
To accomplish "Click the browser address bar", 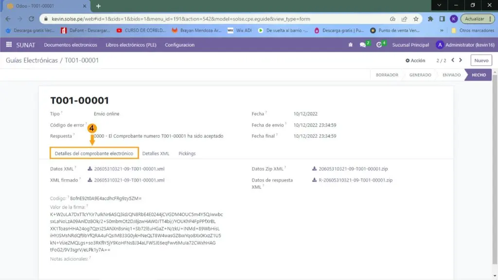I will (x=214, y=19).
